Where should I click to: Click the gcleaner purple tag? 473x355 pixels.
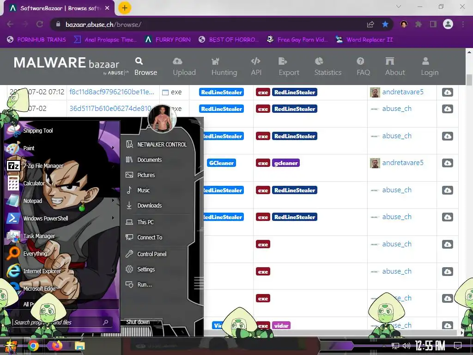285,163
